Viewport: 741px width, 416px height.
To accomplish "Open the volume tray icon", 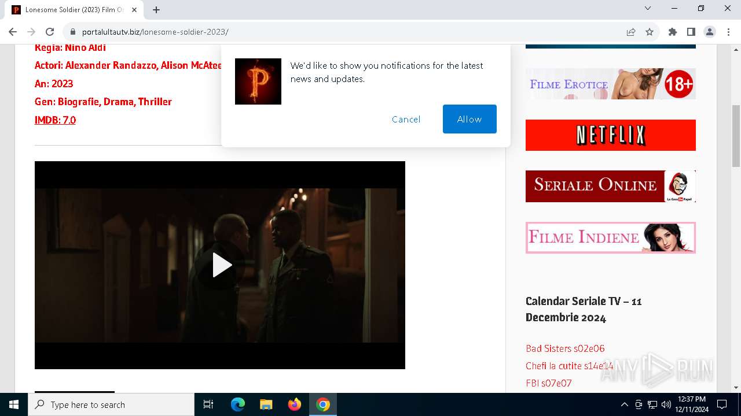I will (666, 404).
